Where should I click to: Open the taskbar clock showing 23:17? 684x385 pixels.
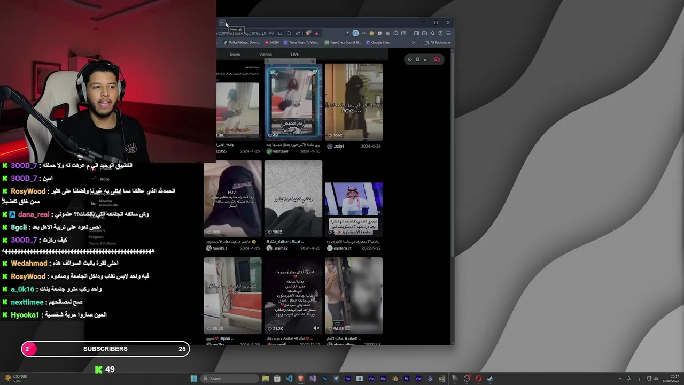coord(671,379)
